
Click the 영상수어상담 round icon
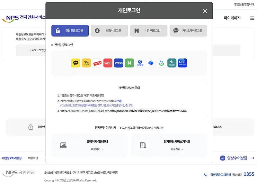coord(223,158)
